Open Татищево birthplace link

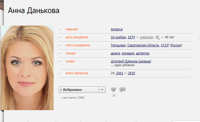[118, 45]
